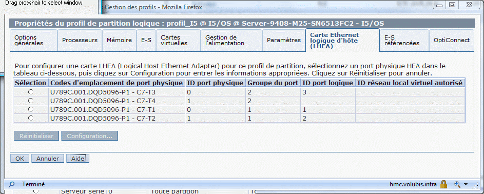Switch to the Processeurs tab
This screenshot has height=194, width=484.
tap(80, 40)
